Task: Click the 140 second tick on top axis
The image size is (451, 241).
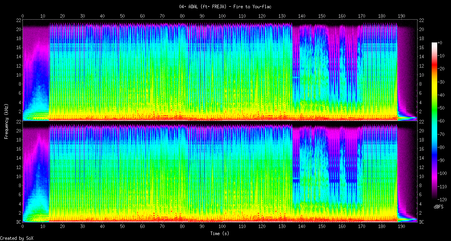Action: pos(302,16)
